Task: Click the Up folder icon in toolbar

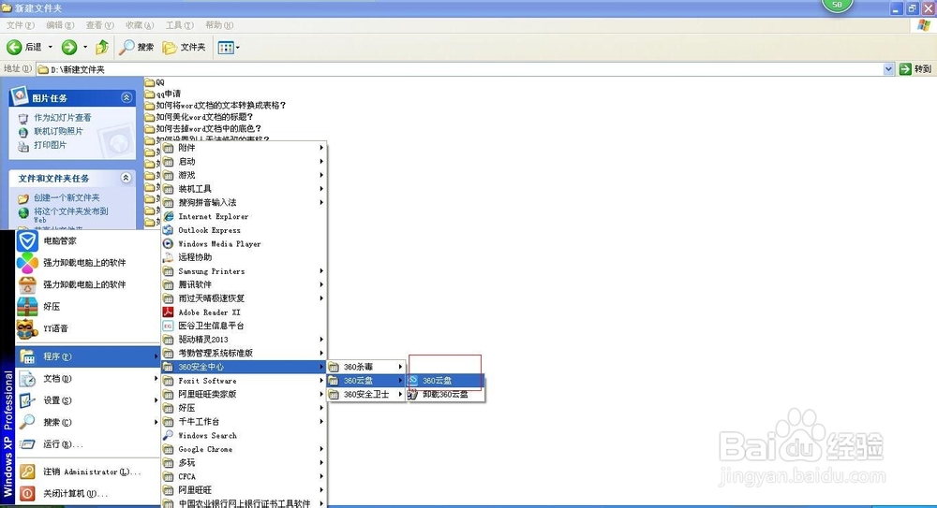Action: pos(102,47)
